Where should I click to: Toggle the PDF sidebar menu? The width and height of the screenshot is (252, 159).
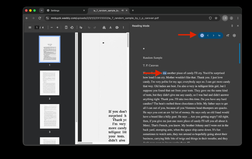point(30,27)
